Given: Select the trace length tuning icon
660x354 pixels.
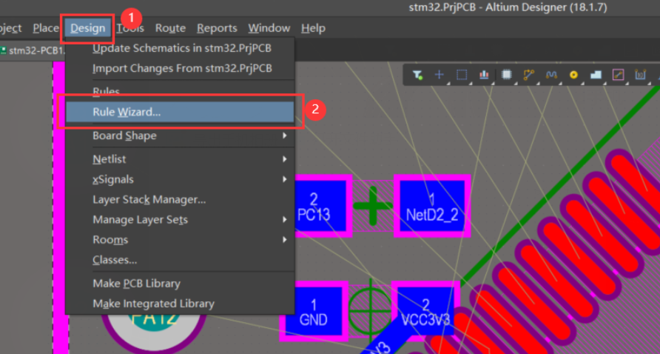Looking at the screenshot, I should coord(551,75).
